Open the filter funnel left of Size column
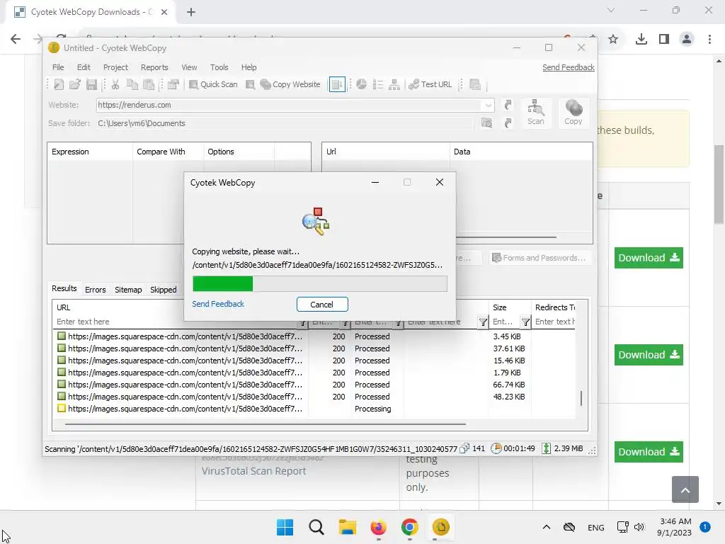This screenshot has height=544, width=725. tap(483, 322)
